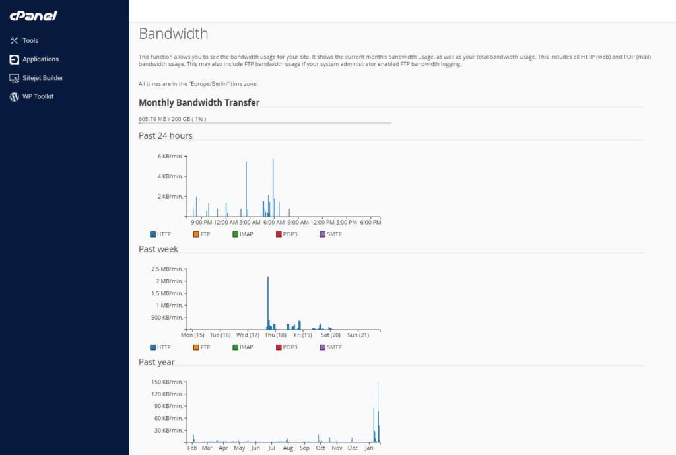Click the Past 24 hours heading
Viewport: 676px width, 455px height.
click(x=166, y=135)
